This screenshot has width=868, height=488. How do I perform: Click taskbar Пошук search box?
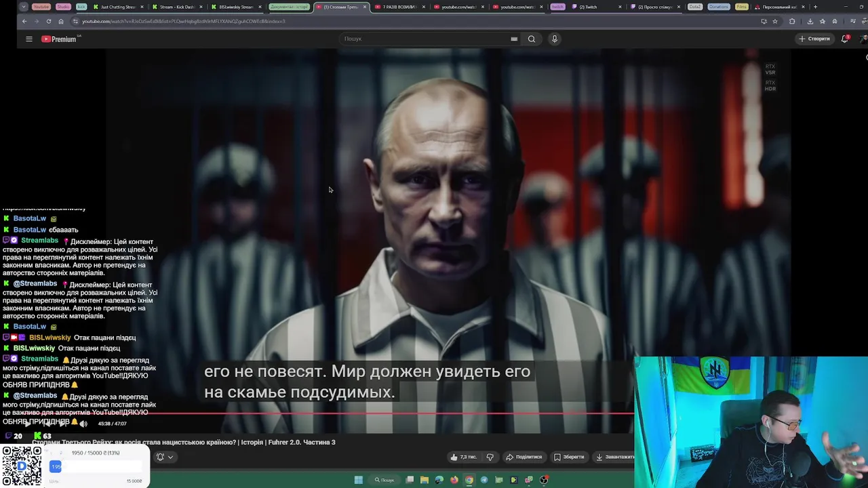coord(384,480)
